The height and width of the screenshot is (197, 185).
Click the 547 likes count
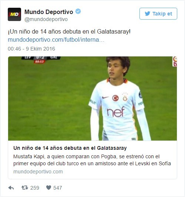(58, 188)
